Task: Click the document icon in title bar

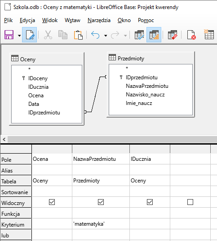Action: pos(8,7)
